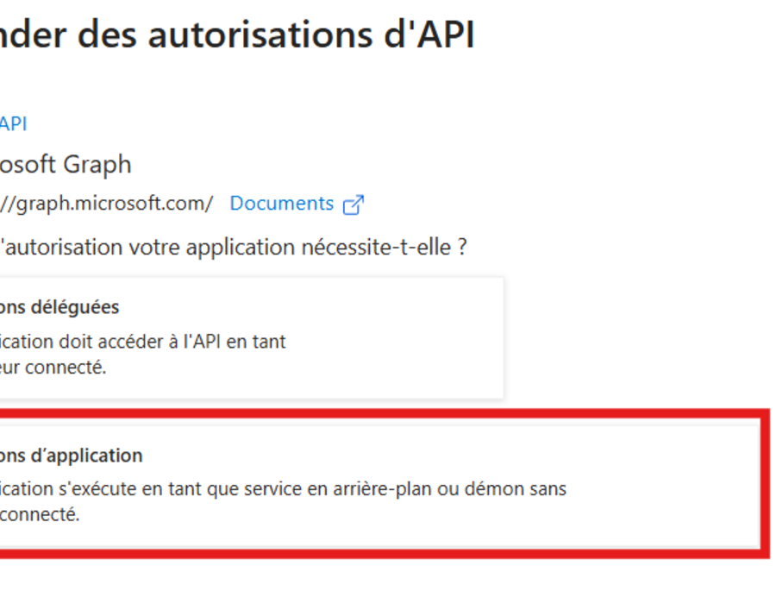Click the bold 'ons déléguées' card title
Image resolution: width=776 pixels, height=604 pixels.
59,307
